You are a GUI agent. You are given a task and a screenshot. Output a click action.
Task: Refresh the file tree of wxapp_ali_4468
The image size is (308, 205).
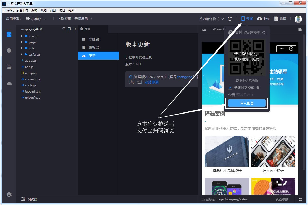[x=64, y=29]
